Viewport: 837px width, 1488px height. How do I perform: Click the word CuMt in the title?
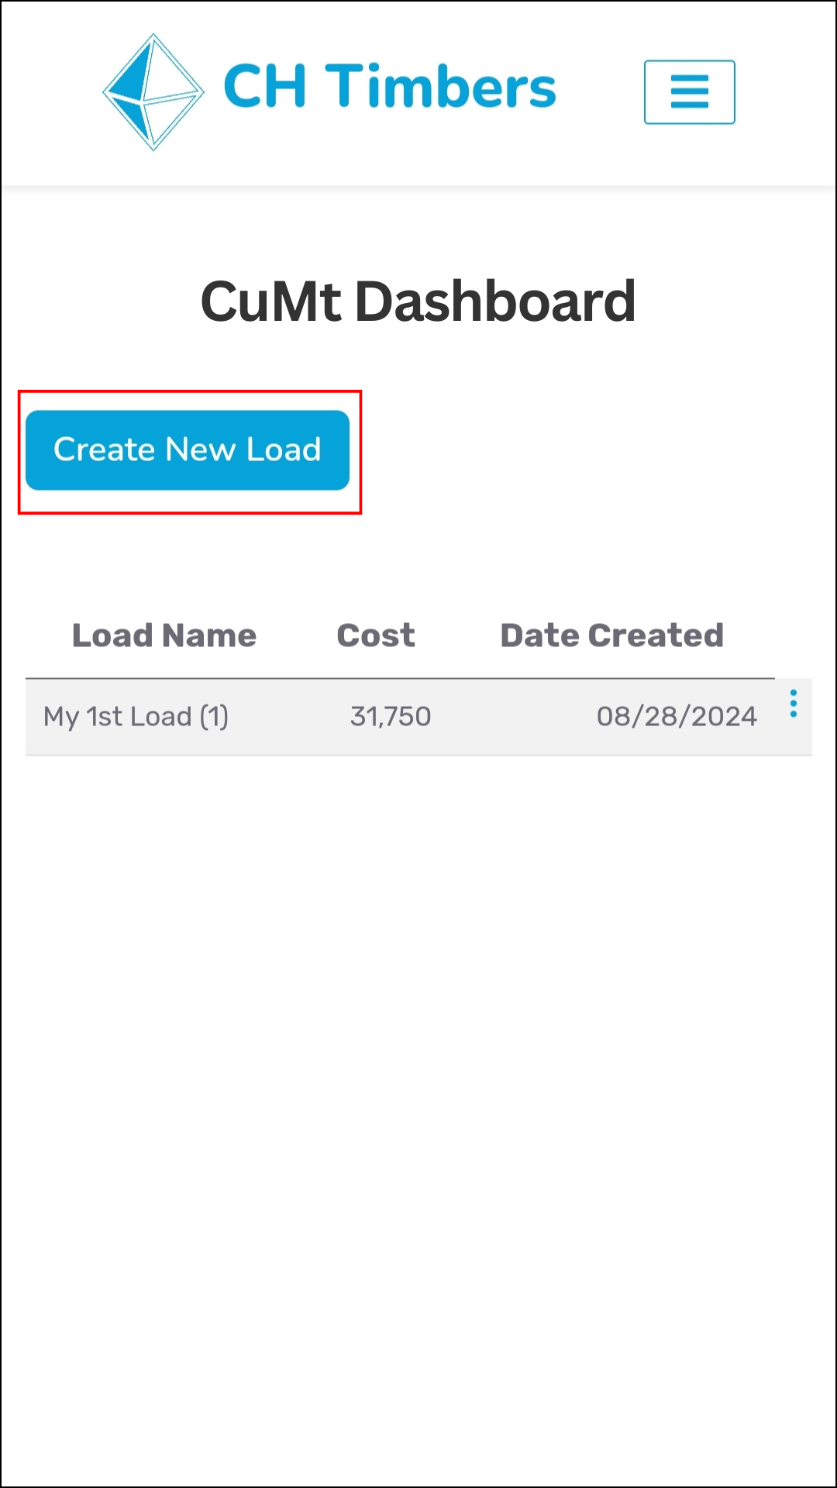pos(270,301)
